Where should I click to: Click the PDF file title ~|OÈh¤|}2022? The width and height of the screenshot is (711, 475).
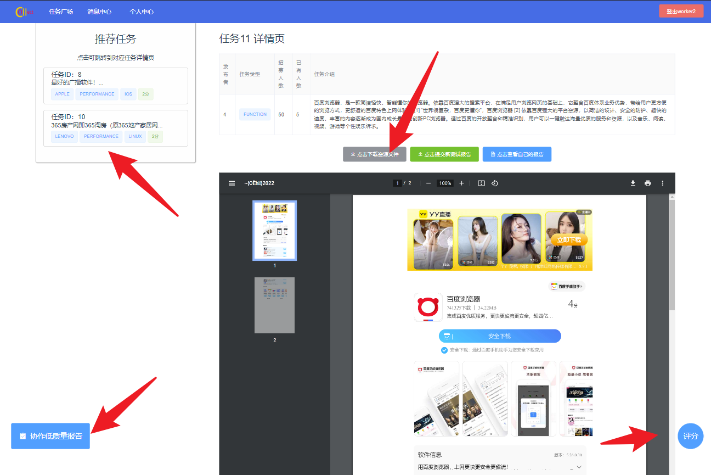(x=259, y=183)
